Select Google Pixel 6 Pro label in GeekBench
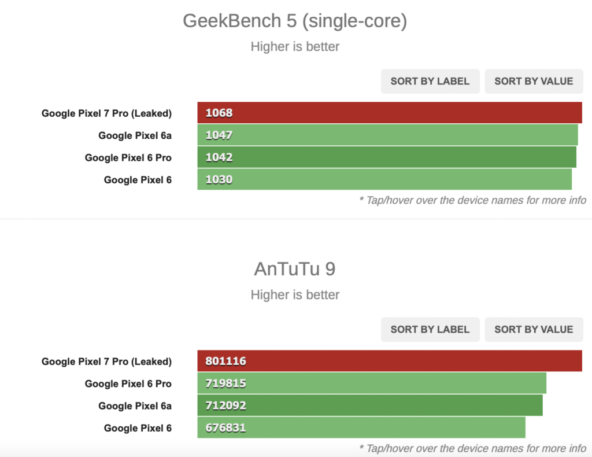The width and height of the screenshot is (592, 457). [128, 157]
